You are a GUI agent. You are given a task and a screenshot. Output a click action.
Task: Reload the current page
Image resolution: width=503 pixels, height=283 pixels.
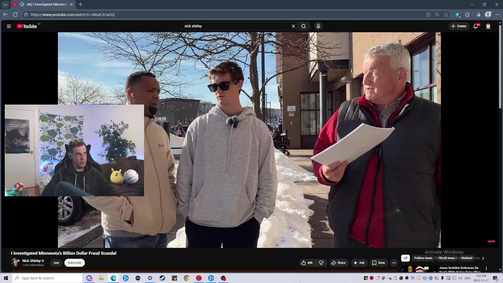click(15, 15)
